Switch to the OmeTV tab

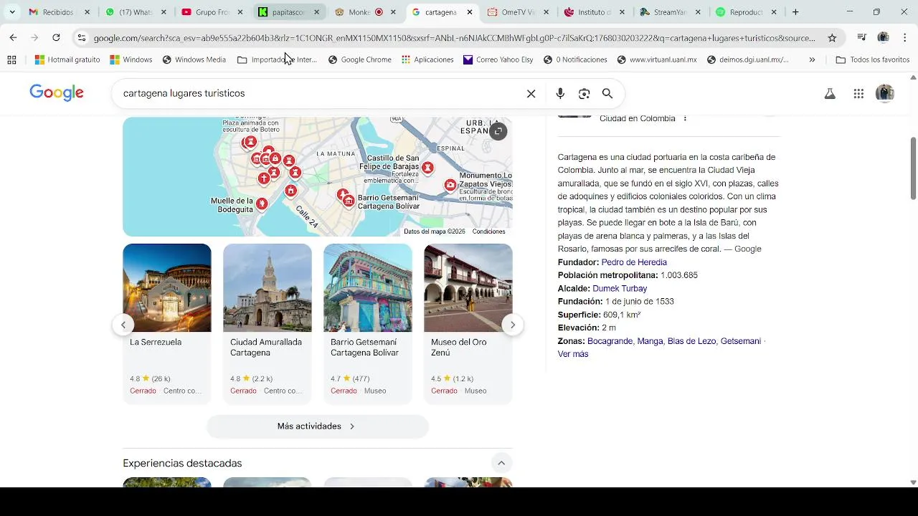[517, 12]
